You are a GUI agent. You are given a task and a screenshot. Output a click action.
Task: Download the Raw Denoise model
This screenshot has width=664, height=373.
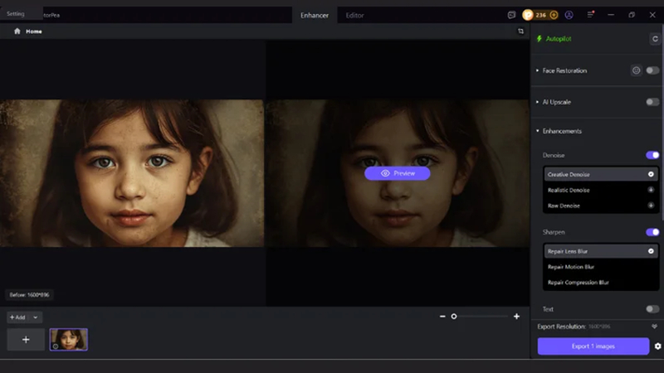(651, 206)
